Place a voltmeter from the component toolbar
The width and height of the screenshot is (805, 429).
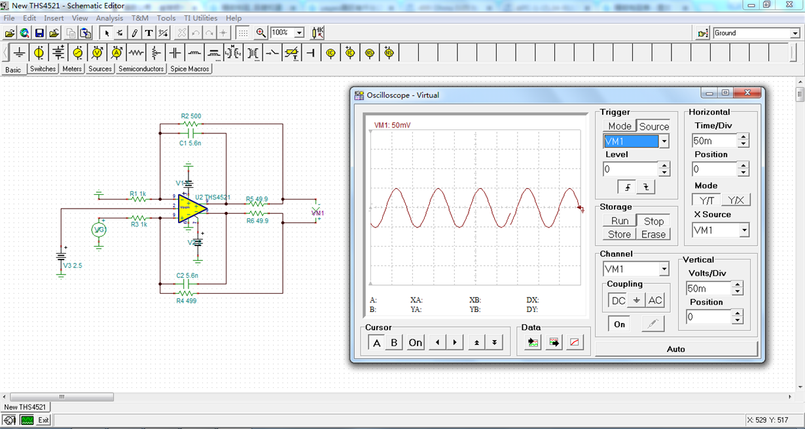98,52
